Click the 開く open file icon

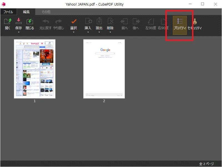tap(8, 21)
